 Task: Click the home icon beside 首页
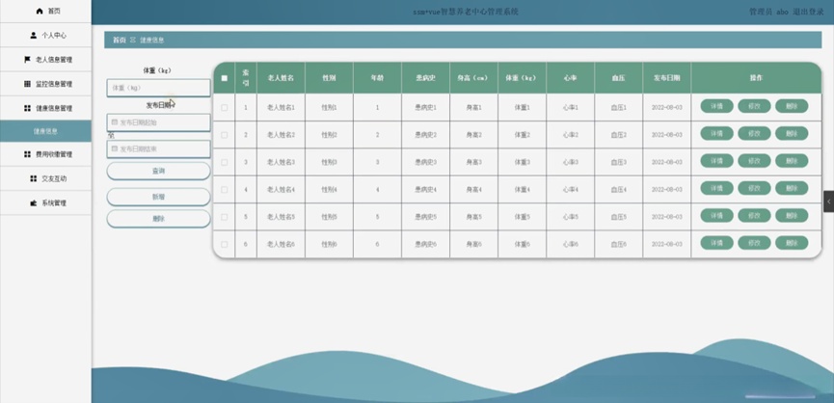[x=40, y=12]
